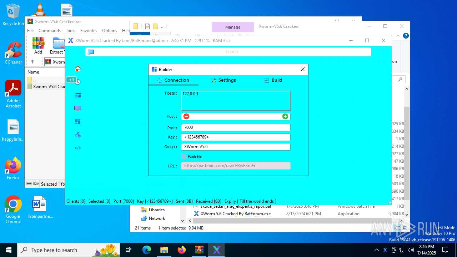Select the '..' parent folder in WinRAR
This screenshot has width=457, height=257.
32,80
